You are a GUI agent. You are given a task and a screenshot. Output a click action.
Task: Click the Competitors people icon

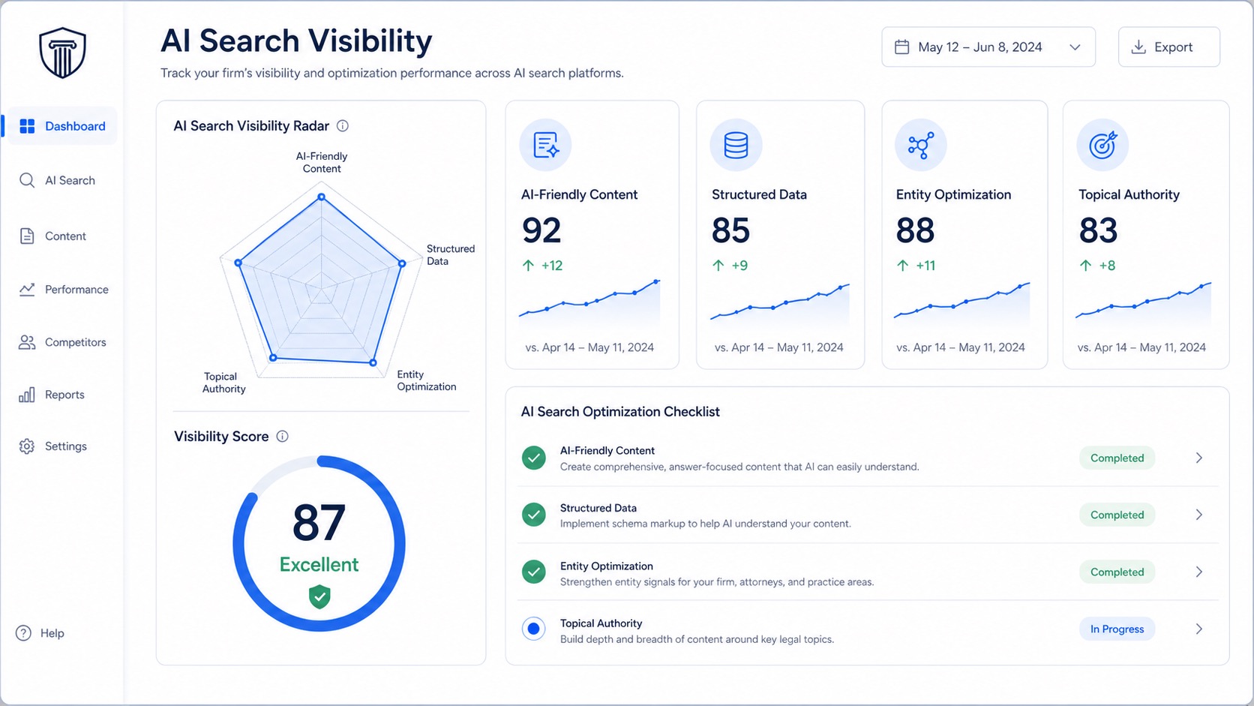(27, 342)
